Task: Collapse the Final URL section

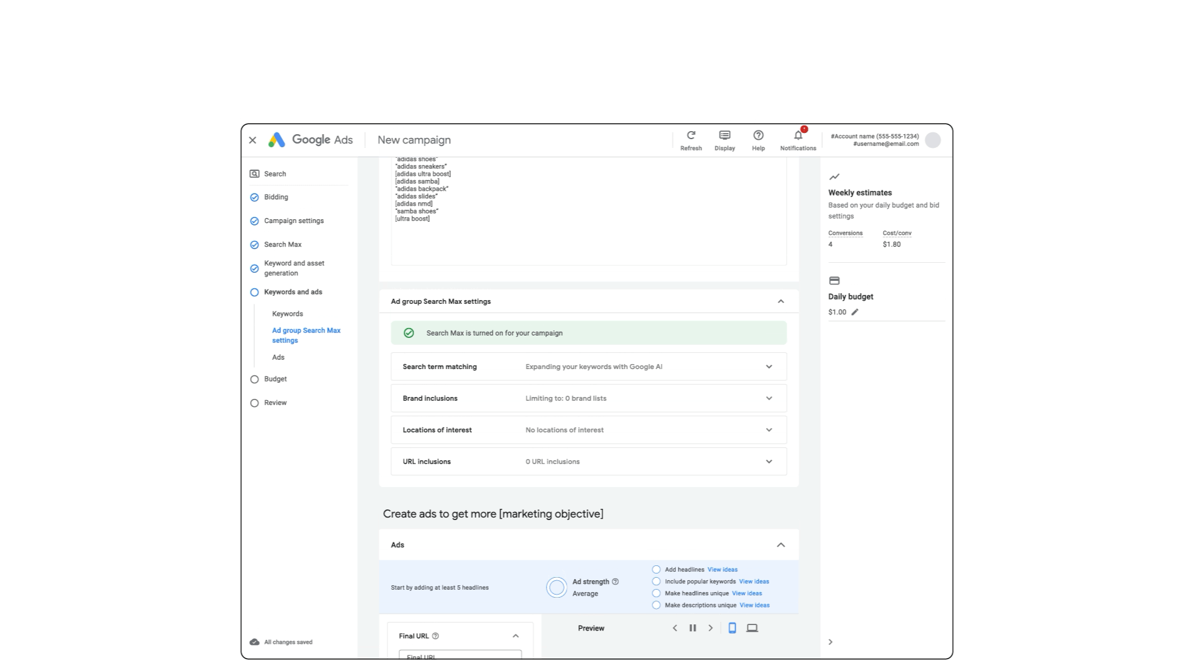Action: 516,636
